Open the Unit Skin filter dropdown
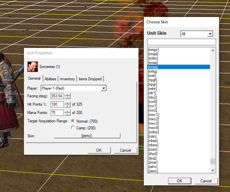 click(210, 34)
